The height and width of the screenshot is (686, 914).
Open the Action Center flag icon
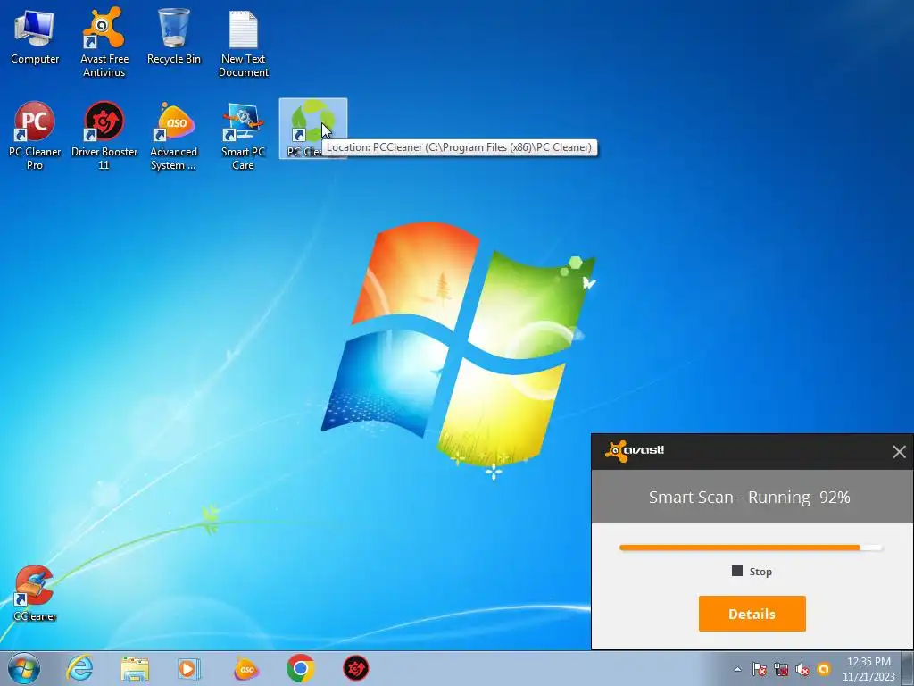(x=759, y=669)
